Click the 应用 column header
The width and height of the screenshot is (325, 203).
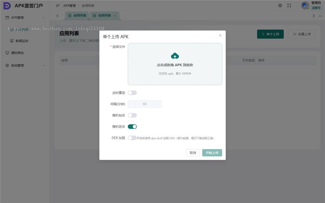point(64,60)
